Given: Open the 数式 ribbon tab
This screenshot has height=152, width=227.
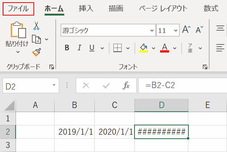Looking at the screenshot, I should [211, 9].
